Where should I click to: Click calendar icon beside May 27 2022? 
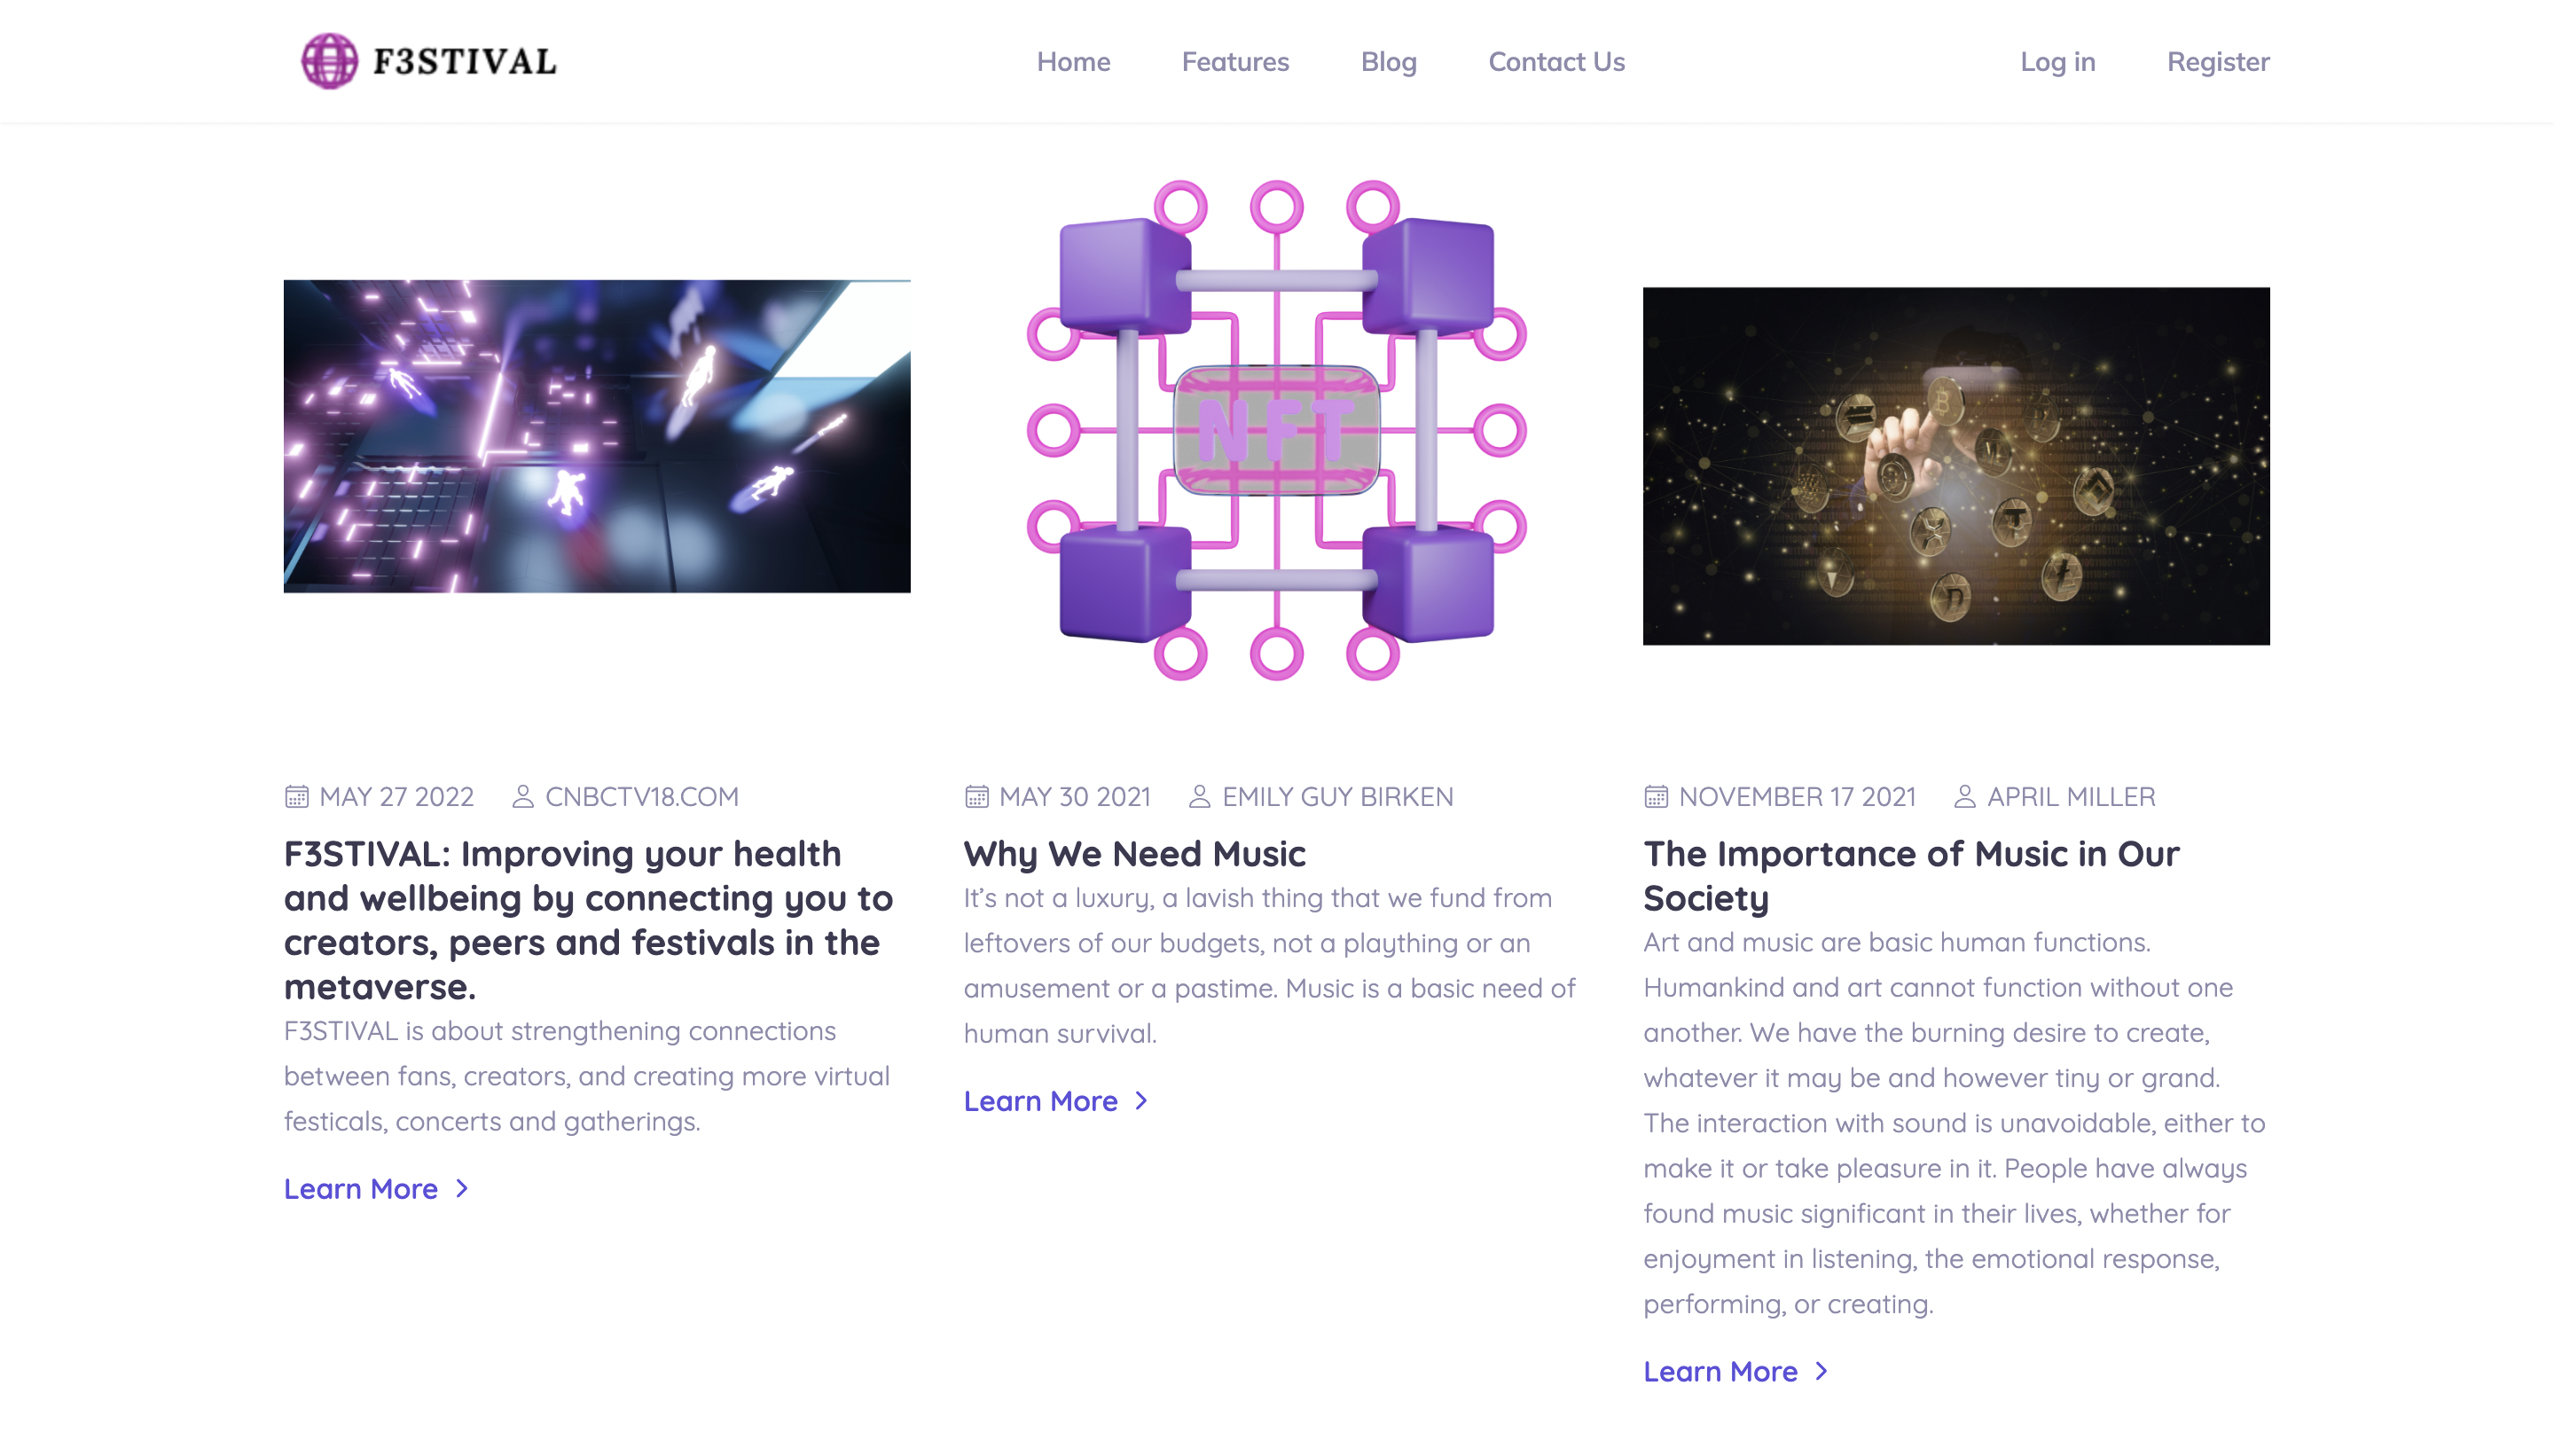pyautogui.click(x=296, y=796)
